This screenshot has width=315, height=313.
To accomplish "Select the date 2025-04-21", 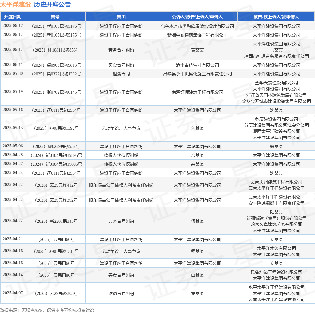I will 13,239.
